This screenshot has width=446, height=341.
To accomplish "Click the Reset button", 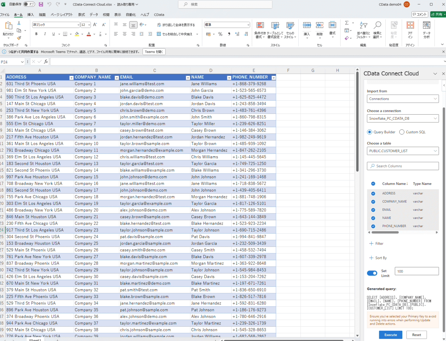I will click(416, 335).
